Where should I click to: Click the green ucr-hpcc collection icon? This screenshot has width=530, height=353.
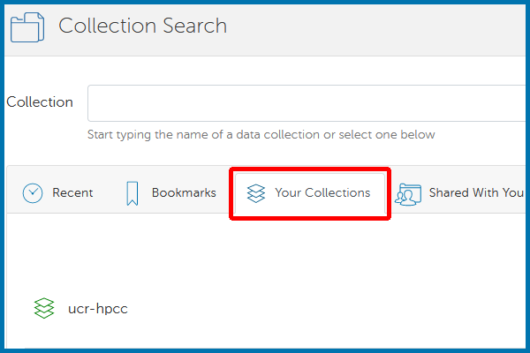[44, 309]
